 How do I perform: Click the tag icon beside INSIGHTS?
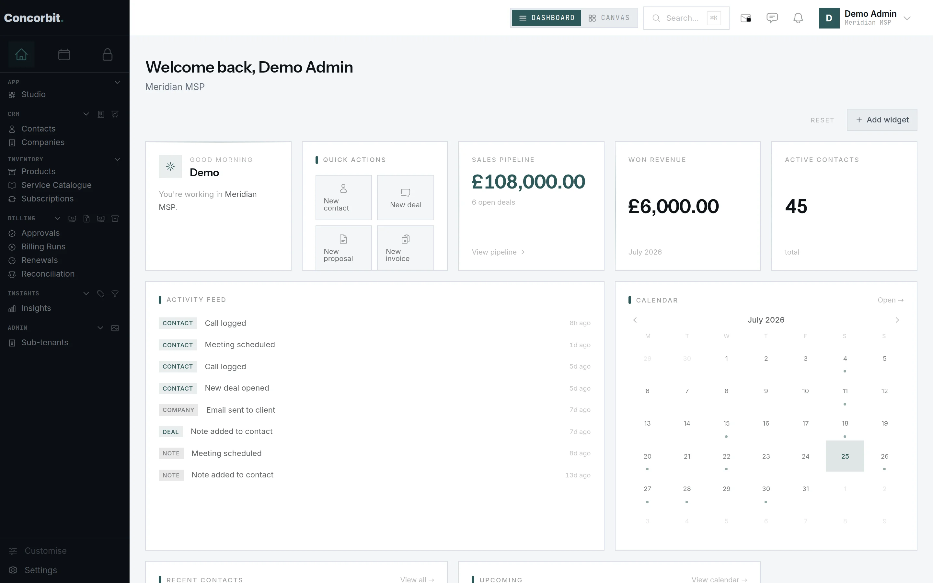pyautogui.click(x=101, y=294)
